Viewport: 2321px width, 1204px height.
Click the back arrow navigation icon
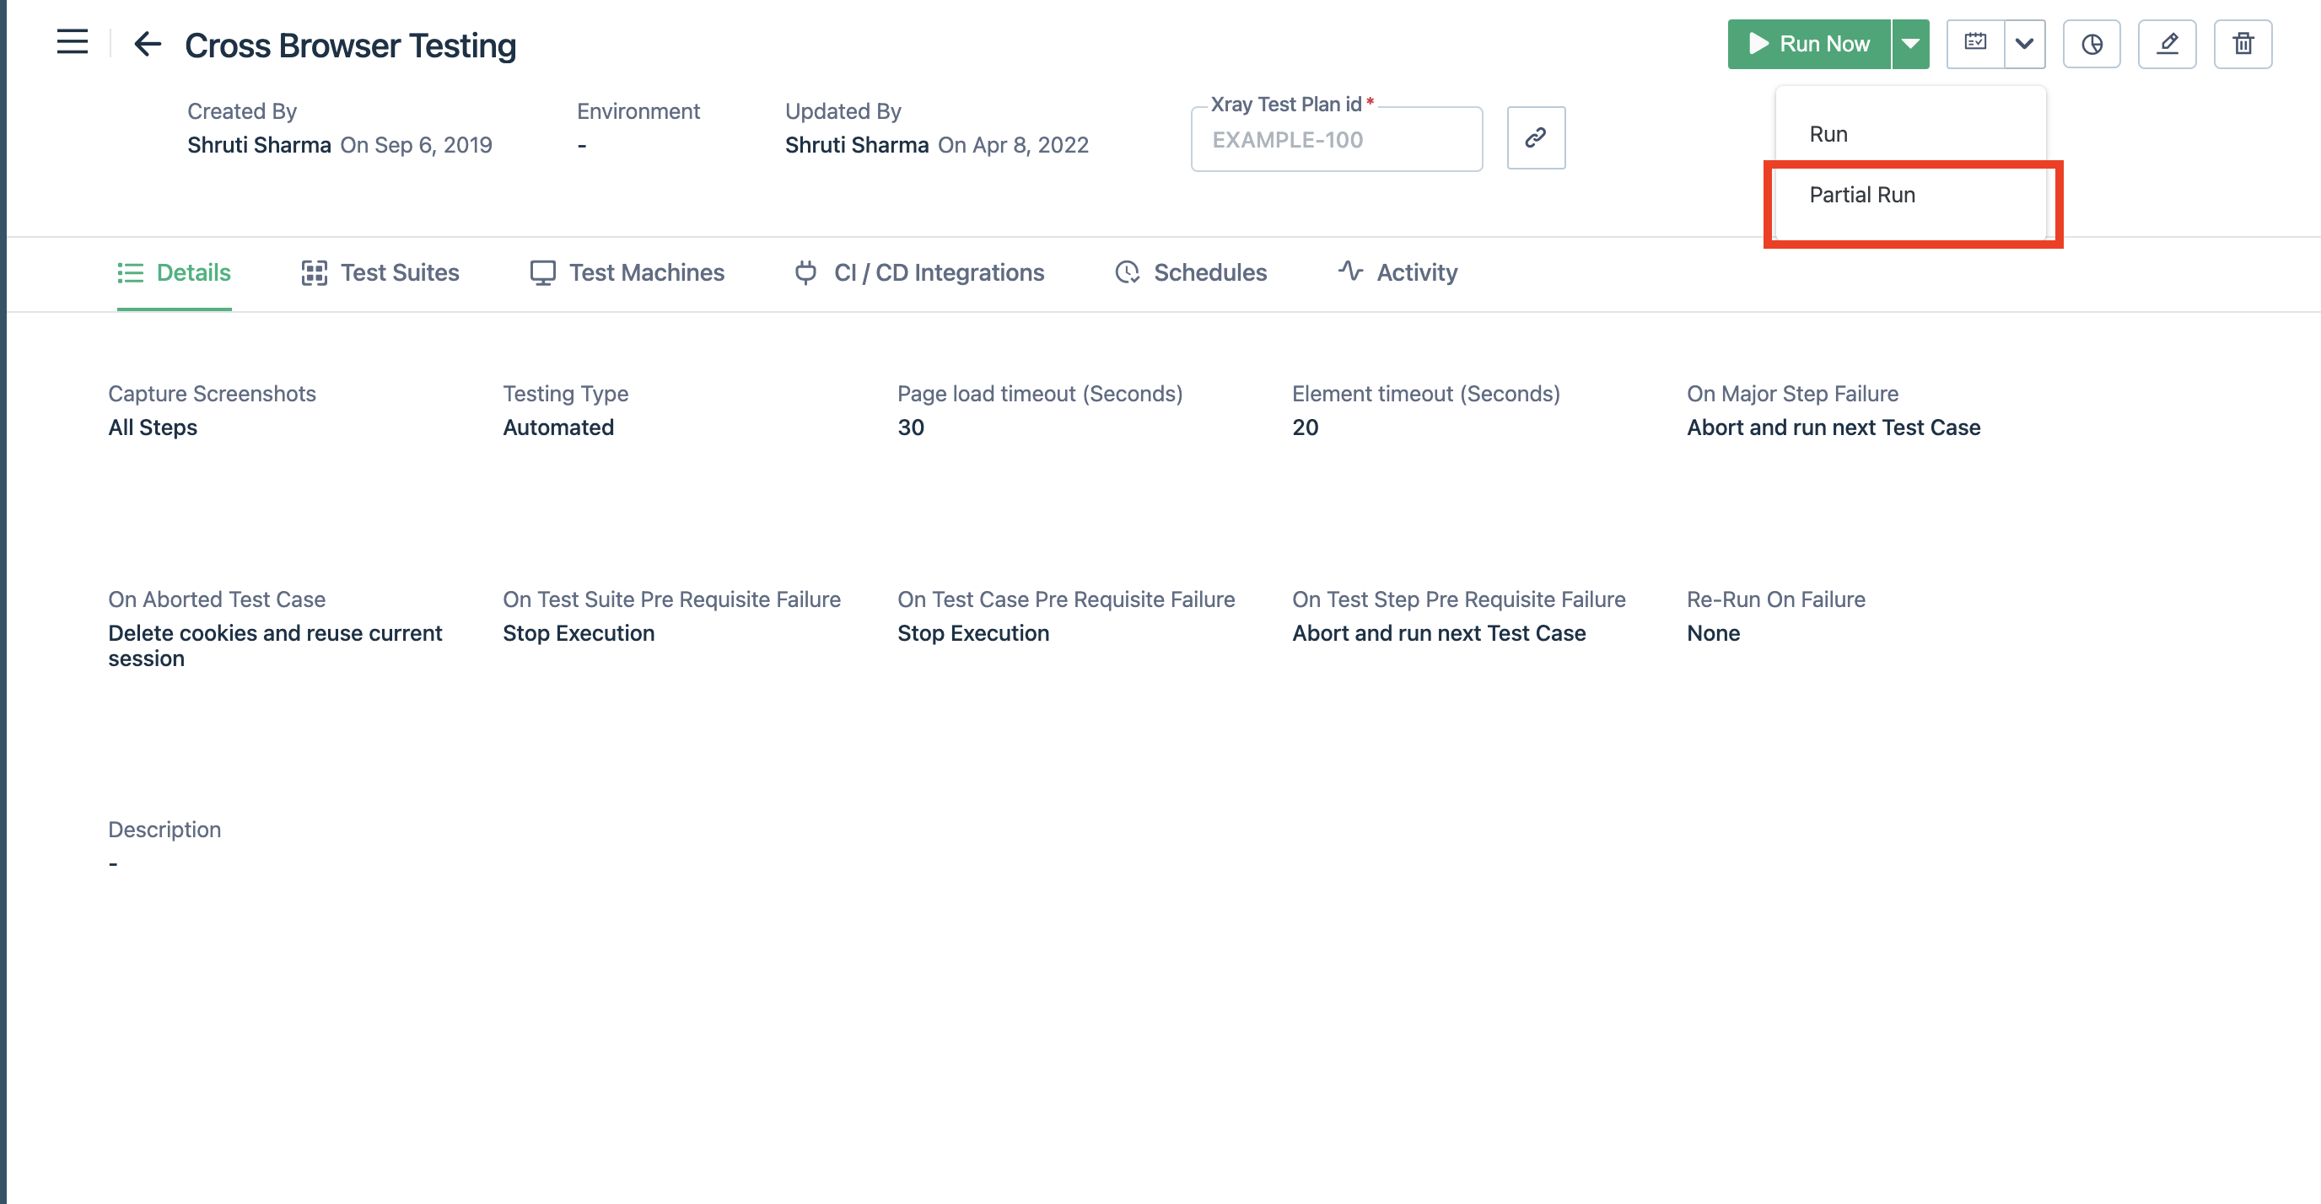click(x=148, y=41)
